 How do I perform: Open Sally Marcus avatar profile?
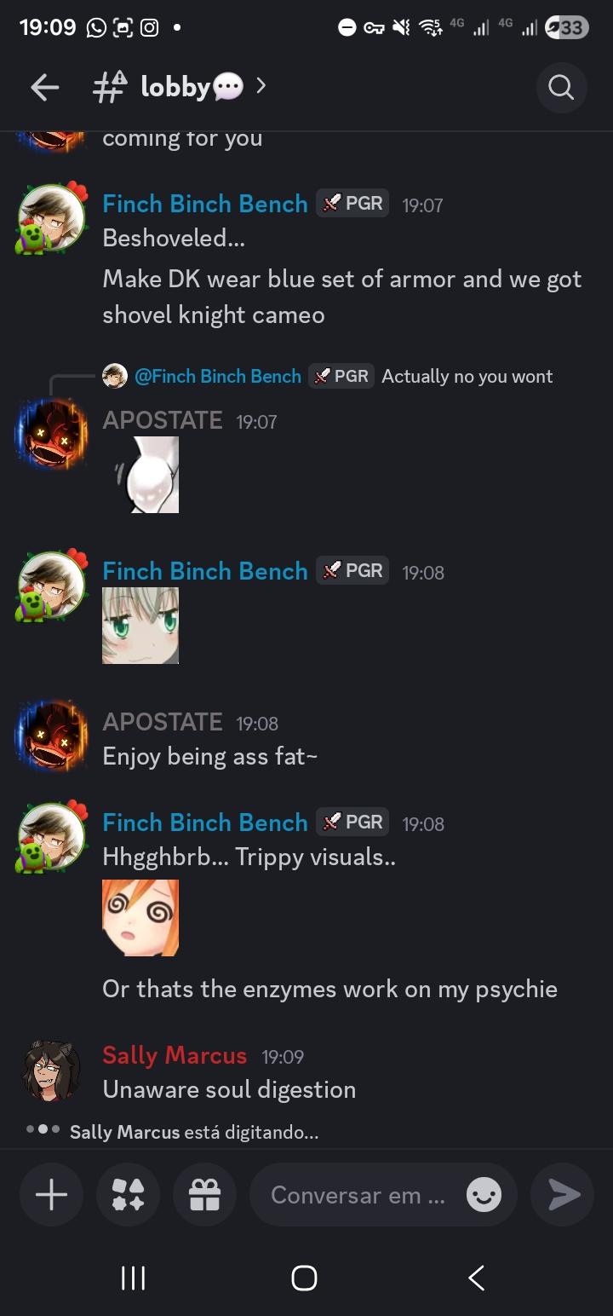(51, 1071)
